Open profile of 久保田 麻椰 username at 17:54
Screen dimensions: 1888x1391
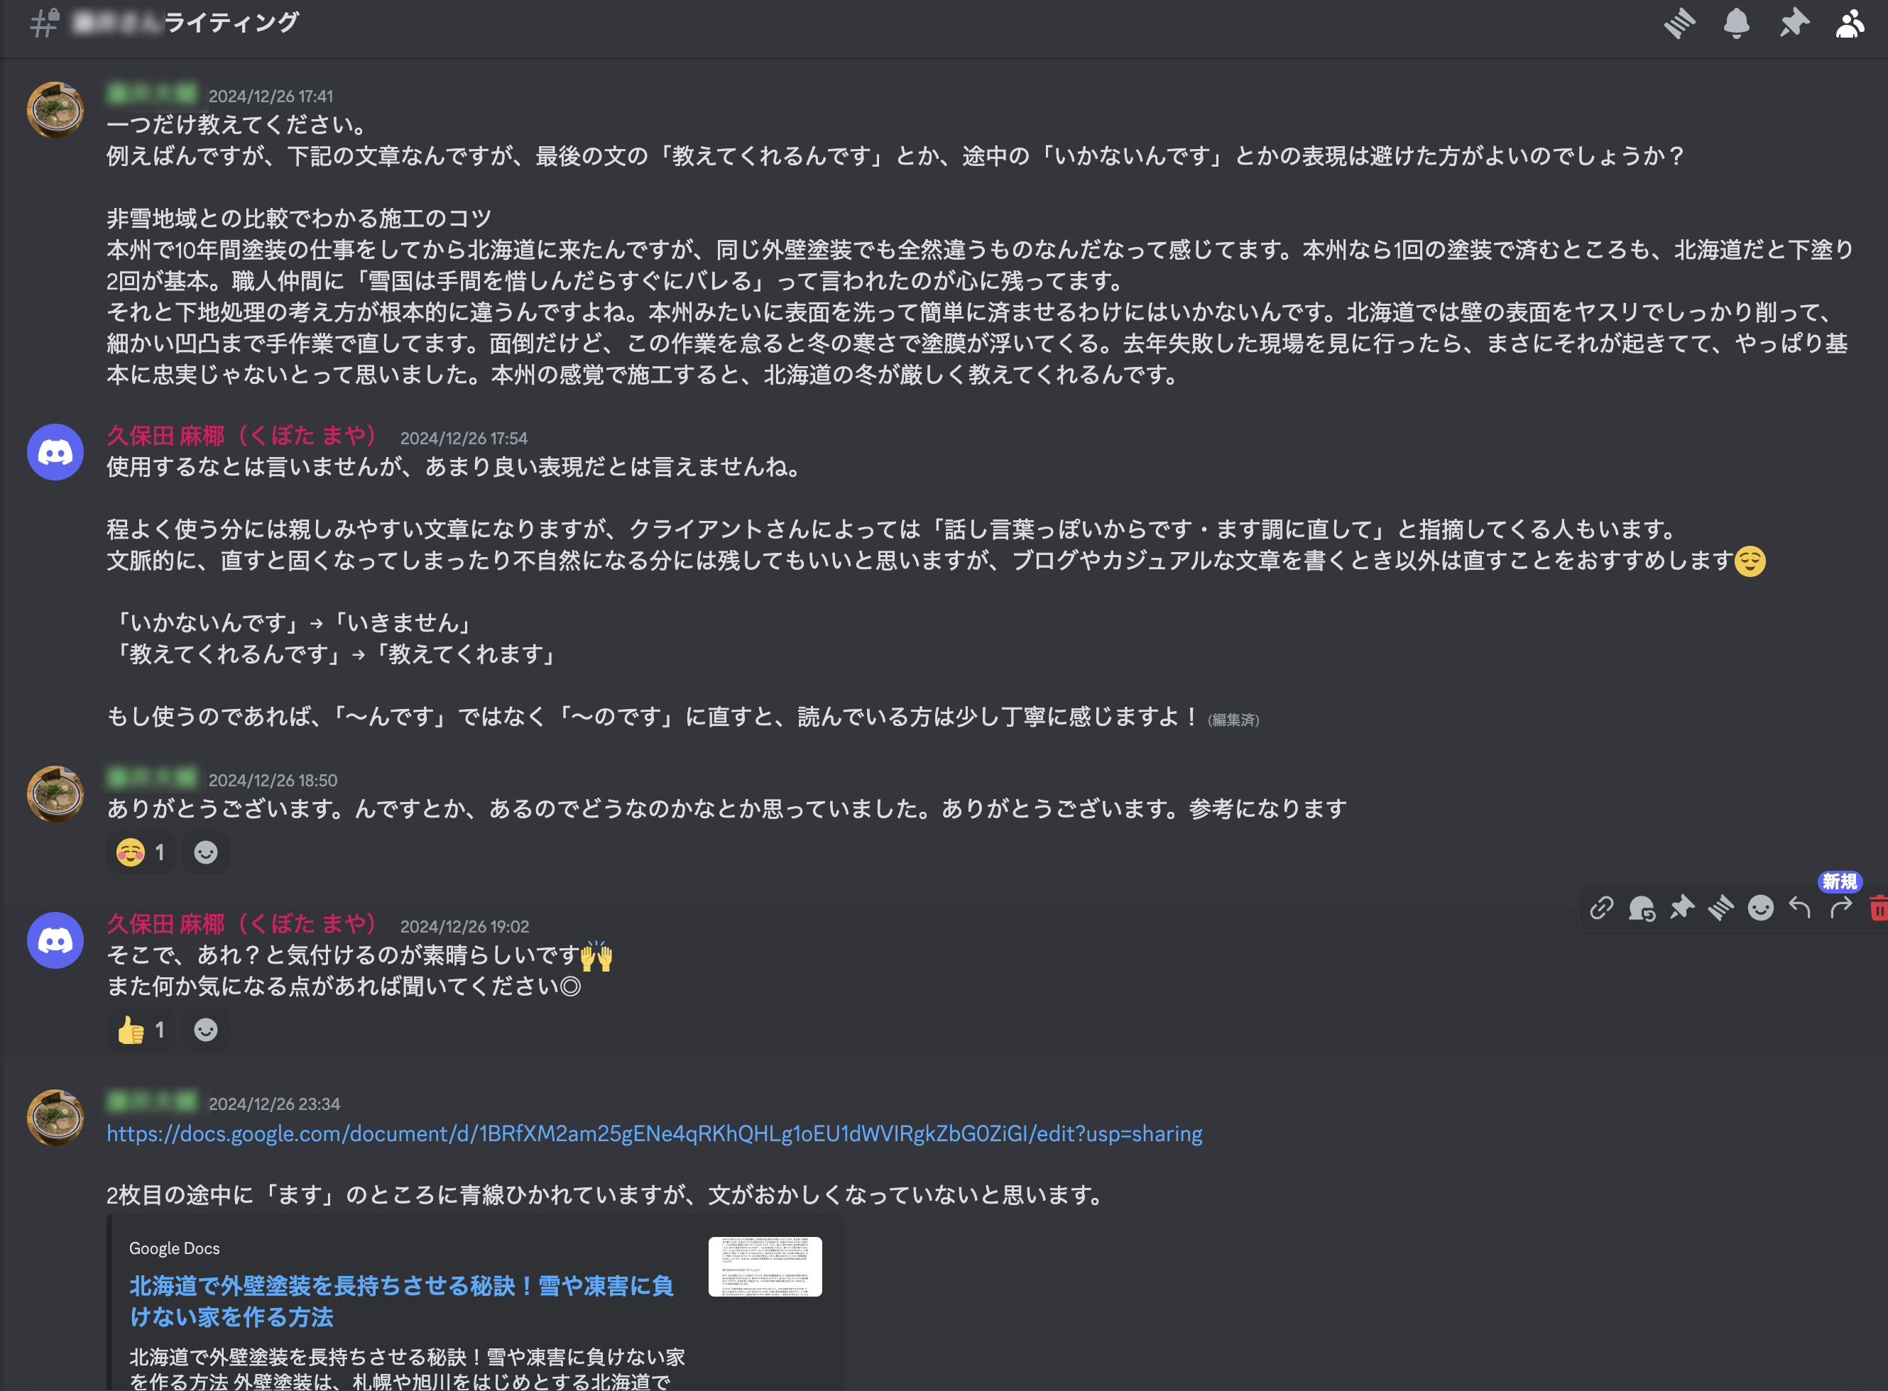(x=242, y=435)
